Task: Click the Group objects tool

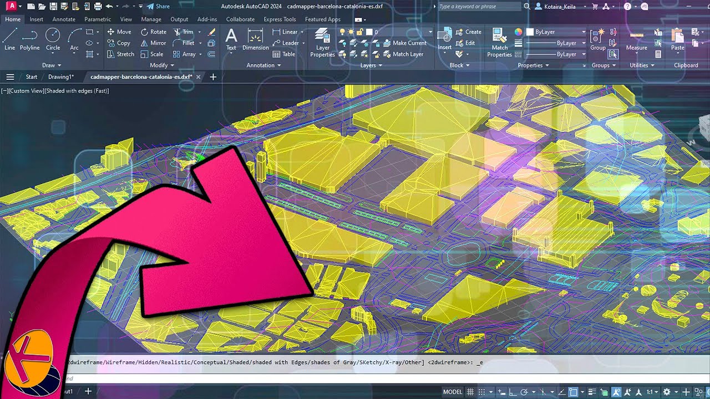Action: coord(598,40)
